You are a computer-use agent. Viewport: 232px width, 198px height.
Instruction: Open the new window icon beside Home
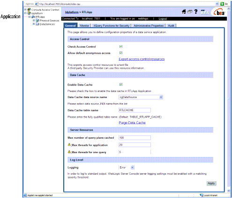[x=190, y=12]
